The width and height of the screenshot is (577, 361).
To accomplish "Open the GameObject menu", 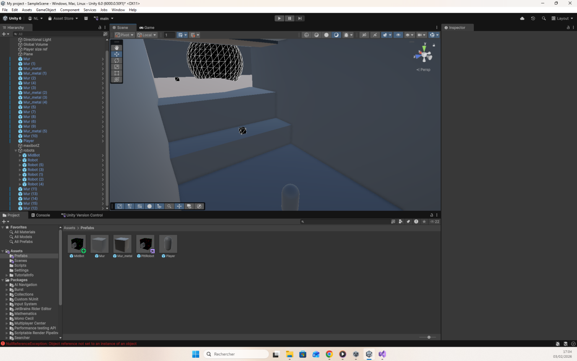I will [46, 10].
